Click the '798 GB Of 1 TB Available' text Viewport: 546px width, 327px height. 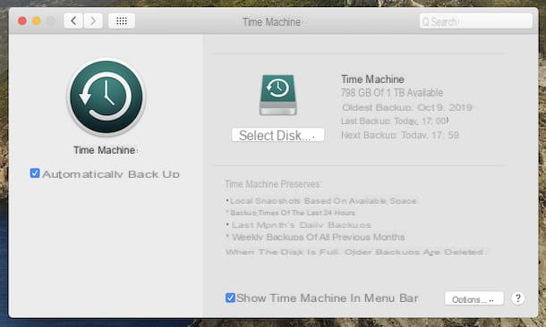[392, 93]
